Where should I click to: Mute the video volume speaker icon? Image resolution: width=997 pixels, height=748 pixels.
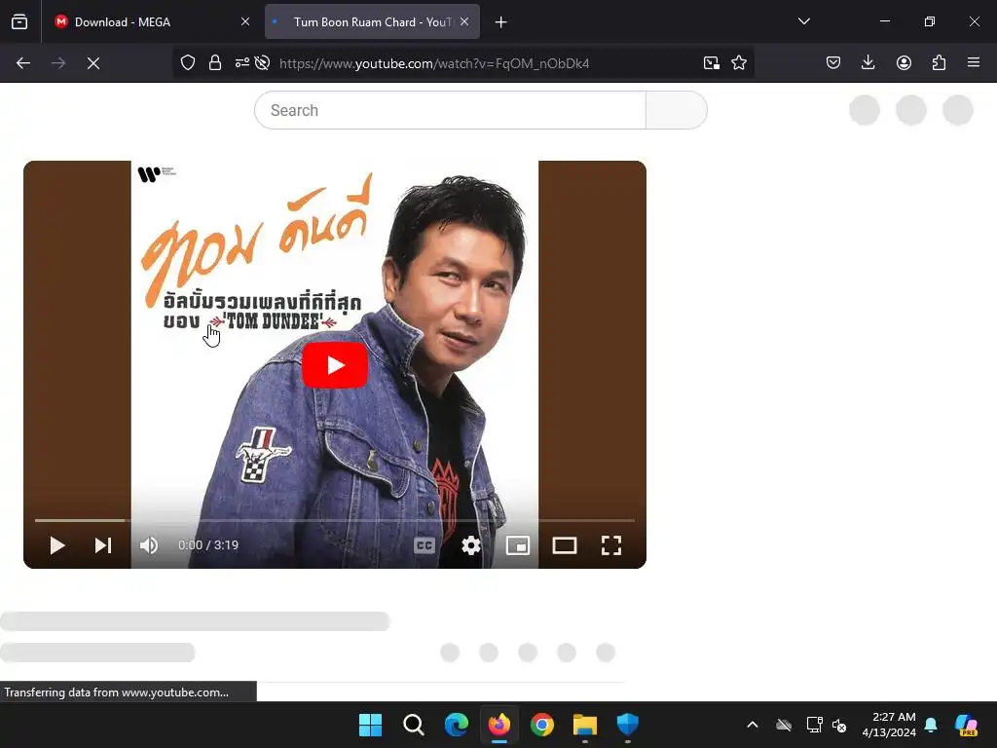[149, 545]
